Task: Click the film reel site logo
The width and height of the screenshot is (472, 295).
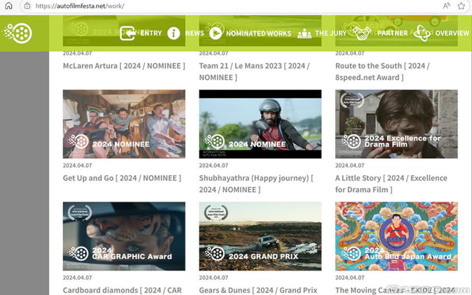Action: click(18, 33)
